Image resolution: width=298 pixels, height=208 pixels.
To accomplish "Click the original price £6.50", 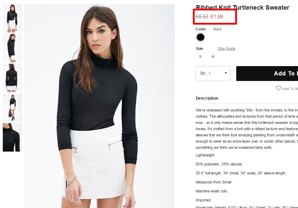I will (202, 17).
